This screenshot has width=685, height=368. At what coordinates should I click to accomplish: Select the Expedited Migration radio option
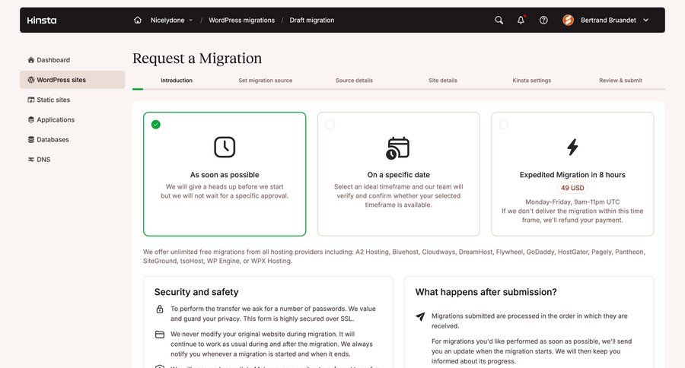[x=504, y=125]
